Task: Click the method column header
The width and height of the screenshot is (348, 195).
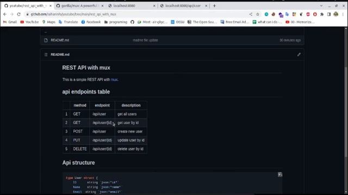Action: tap(80, 105)
